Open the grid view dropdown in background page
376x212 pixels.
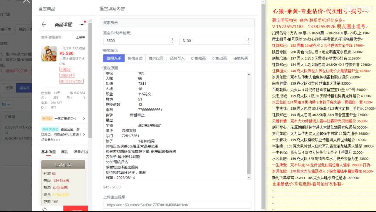6,105
